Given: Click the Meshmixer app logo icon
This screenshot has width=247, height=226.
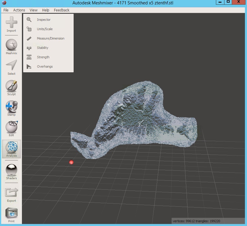Looking at the screenshot, I should click(x=4, y=3).
